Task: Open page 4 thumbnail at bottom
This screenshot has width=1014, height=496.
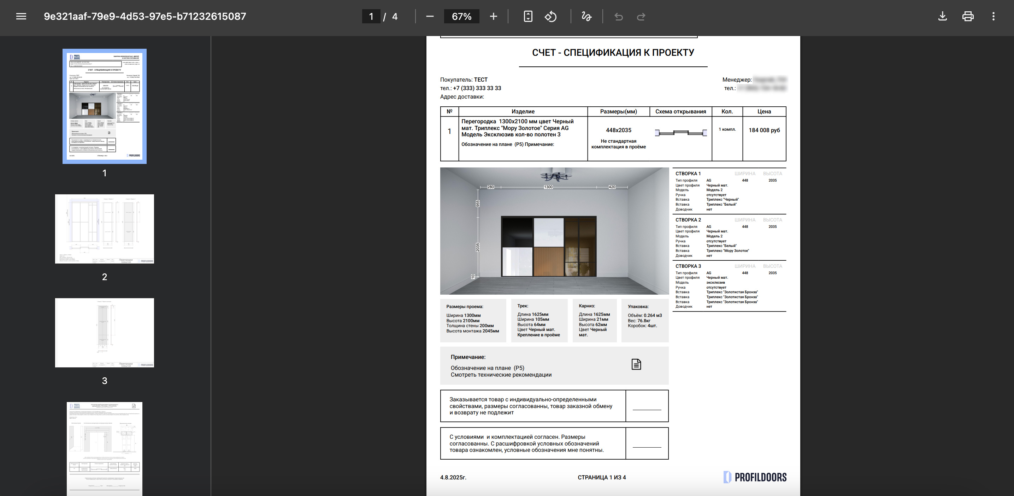Action: [x=104, y=449]
